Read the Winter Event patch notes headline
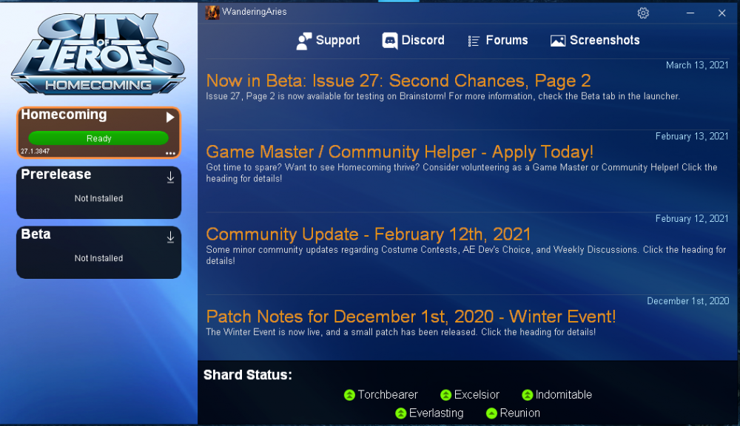 [411, 317]
